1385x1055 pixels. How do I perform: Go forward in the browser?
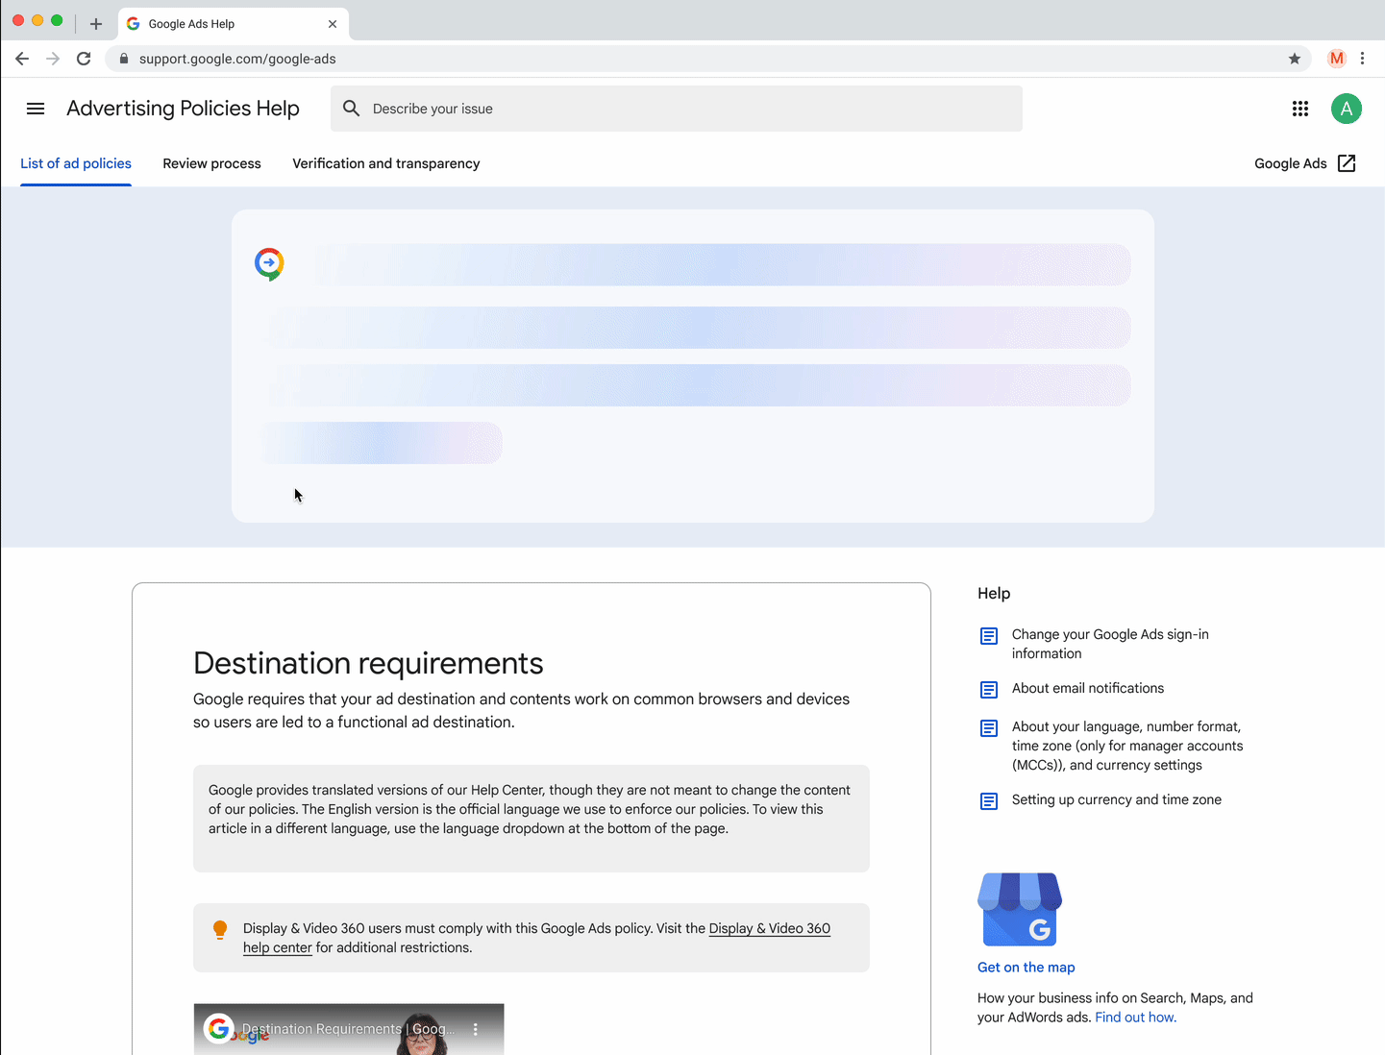click(53, 59)
